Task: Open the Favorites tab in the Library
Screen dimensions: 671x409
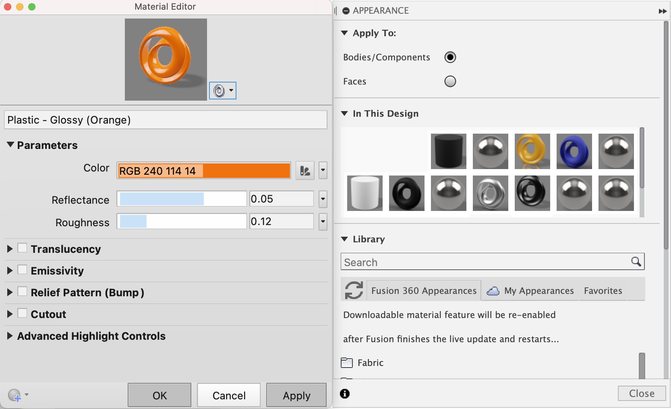Action: 602,291
